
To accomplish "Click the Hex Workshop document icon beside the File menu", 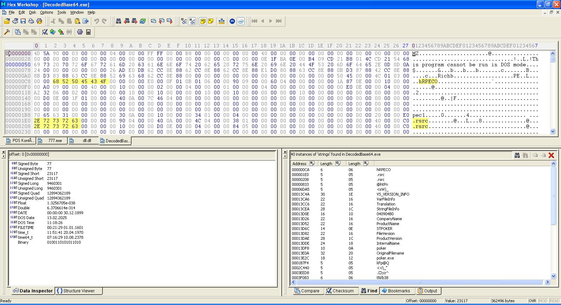I will (x=4, y=12).
